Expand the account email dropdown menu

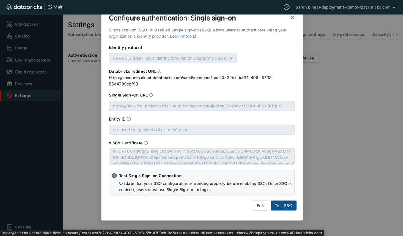(x=345, y=7)
